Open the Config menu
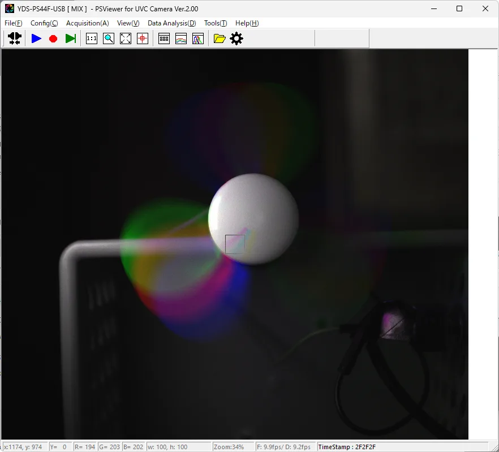Image resolution: width=499 pixels, height=452 pixels. click(44, 23)
